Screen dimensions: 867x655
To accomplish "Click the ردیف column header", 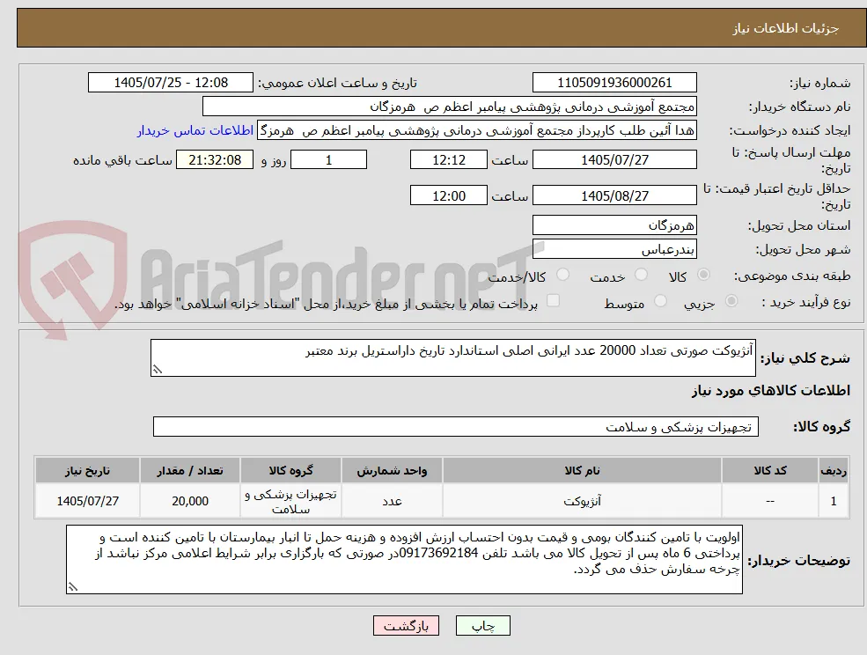I will 834,471.
